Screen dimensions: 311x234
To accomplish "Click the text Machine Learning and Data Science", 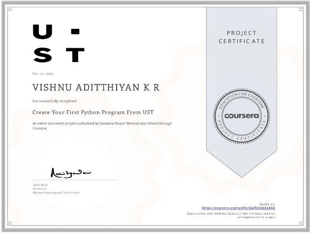I will click(x=56, y=193).
